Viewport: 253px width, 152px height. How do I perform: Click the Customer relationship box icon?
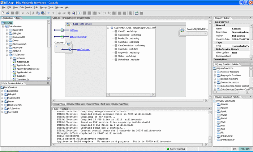click(69, 44)
